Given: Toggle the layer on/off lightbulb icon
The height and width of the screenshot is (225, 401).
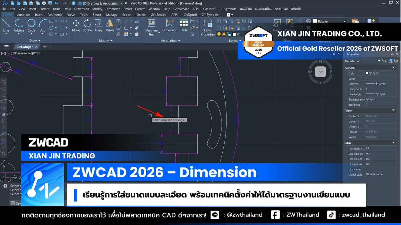Looking at the screenshot, I should coord(219,34).
